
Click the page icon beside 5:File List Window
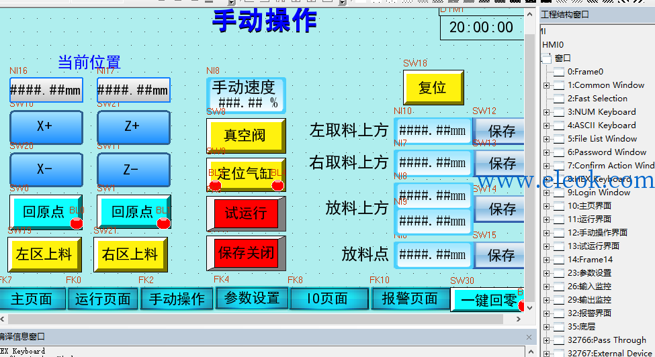click(558, 139)
